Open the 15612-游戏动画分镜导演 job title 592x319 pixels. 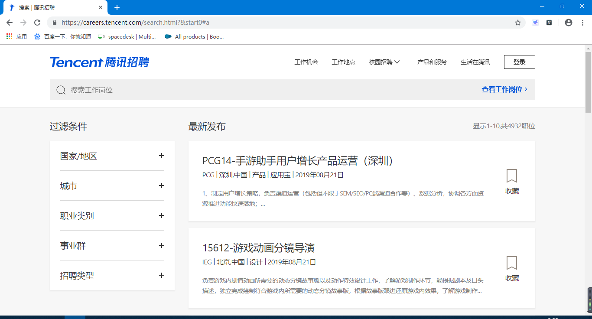(x=258, y=248)
